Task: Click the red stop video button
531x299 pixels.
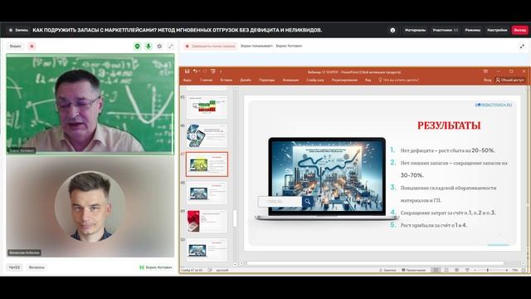Action: click(32, 47)
